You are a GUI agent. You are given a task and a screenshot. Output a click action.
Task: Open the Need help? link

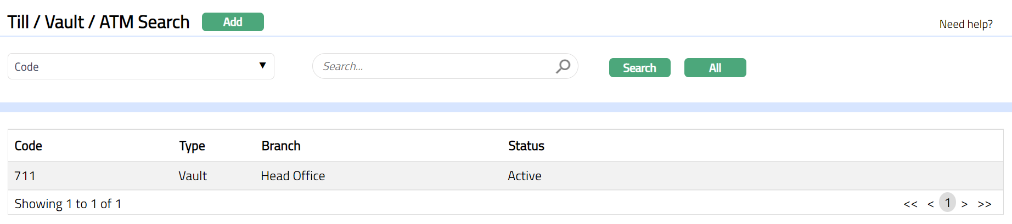click(x=965, y=24)
